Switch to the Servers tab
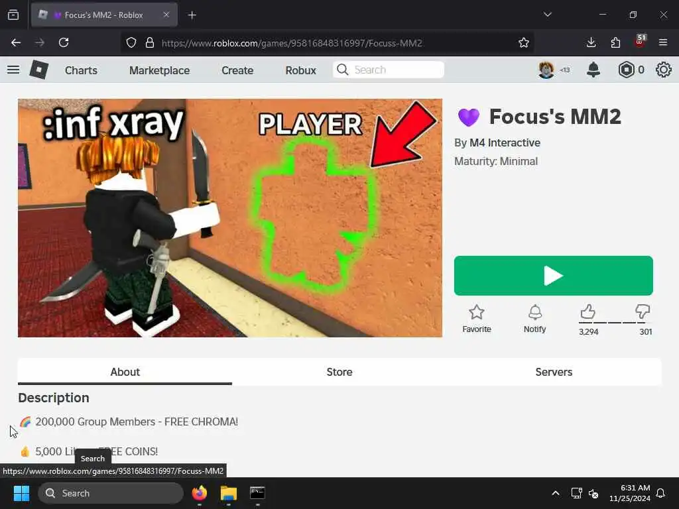This screenshot has height=509, width=679. tap(554, 372)
